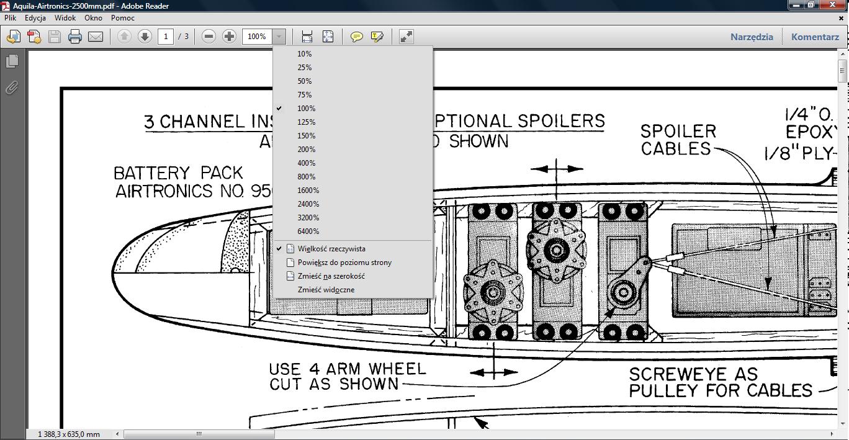This screenshot has width=849, height=440.
Task: Open the Narzędzia pane
Action: (x=752, y=37)
